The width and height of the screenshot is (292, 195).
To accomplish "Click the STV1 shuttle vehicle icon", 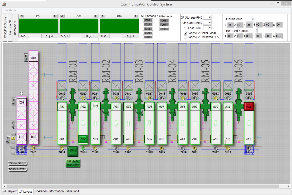I will click(x=73, y=151).
